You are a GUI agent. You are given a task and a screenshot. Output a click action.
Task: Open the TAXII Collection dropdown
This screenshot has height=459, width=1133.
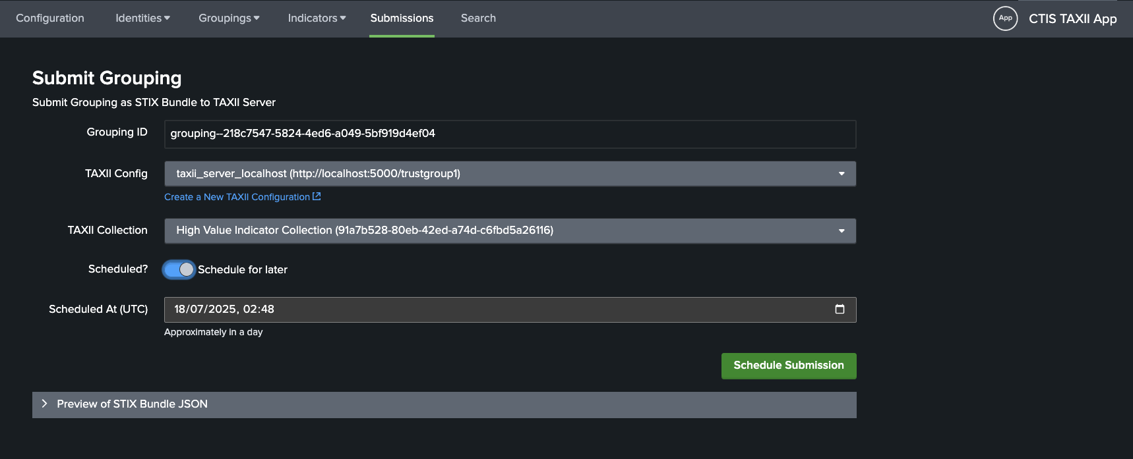(510, 230)
